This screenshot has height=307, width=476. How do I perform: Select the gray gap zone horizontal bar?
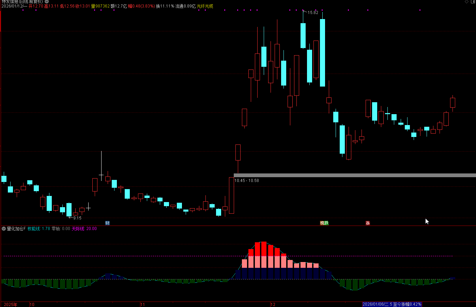[x=354, y=175]
